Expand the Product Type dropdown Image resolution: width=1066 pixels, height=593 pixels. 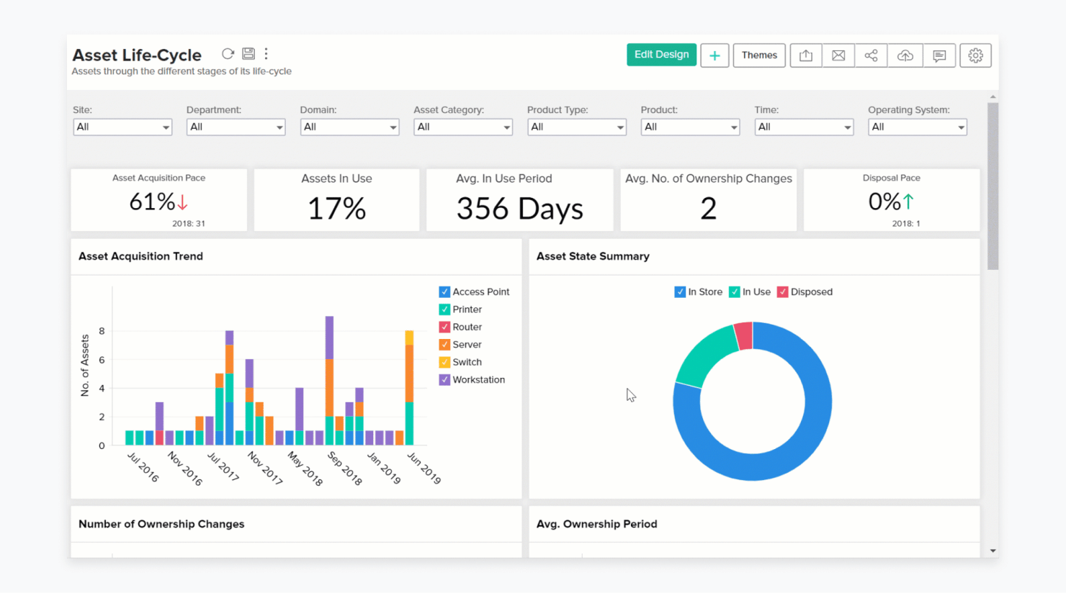tap(577, 127)
